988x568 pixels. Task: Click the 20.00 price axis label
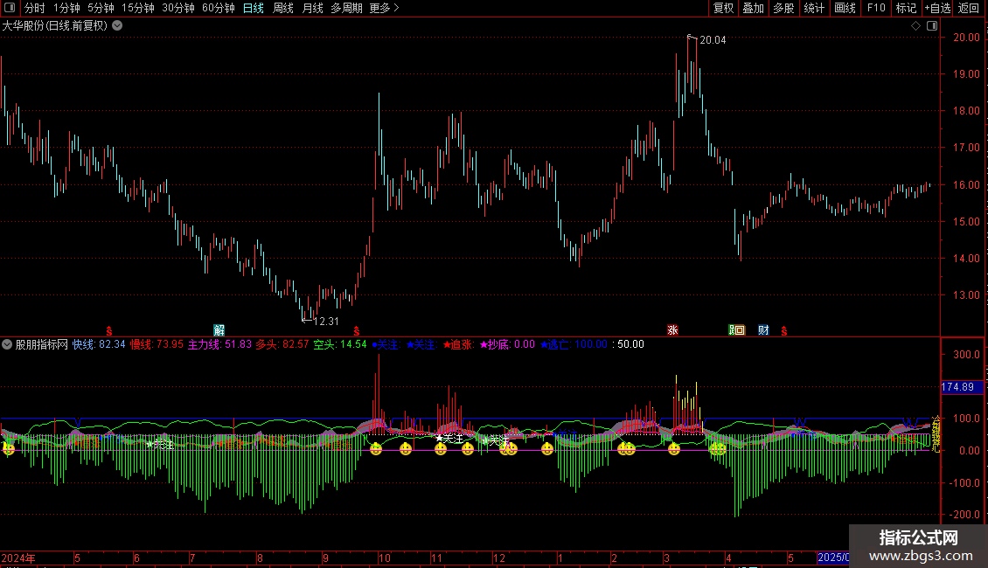tap(966, 38)
